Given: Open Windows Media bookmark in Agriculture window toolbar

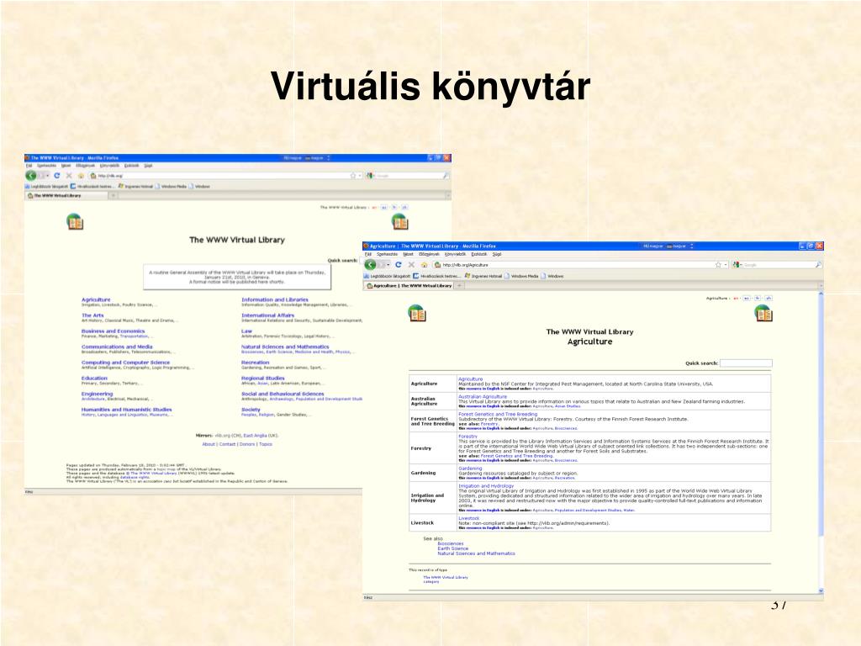Looking at the screenshot, I should [x=523, y=276].
